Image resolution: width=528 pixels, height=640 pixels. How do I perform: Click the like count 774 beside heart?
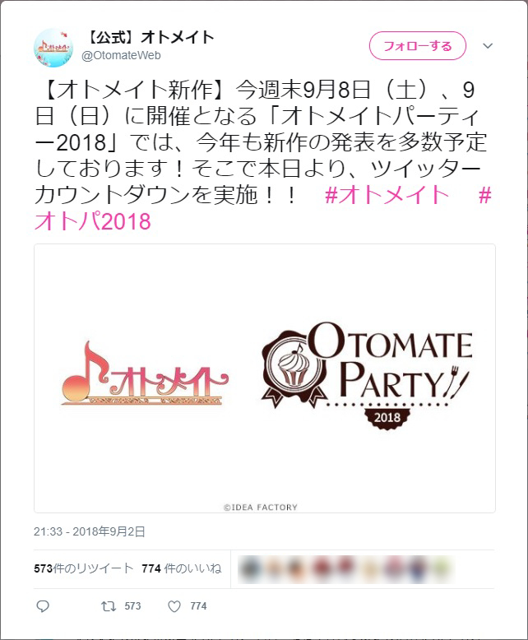tap(198, 606)
